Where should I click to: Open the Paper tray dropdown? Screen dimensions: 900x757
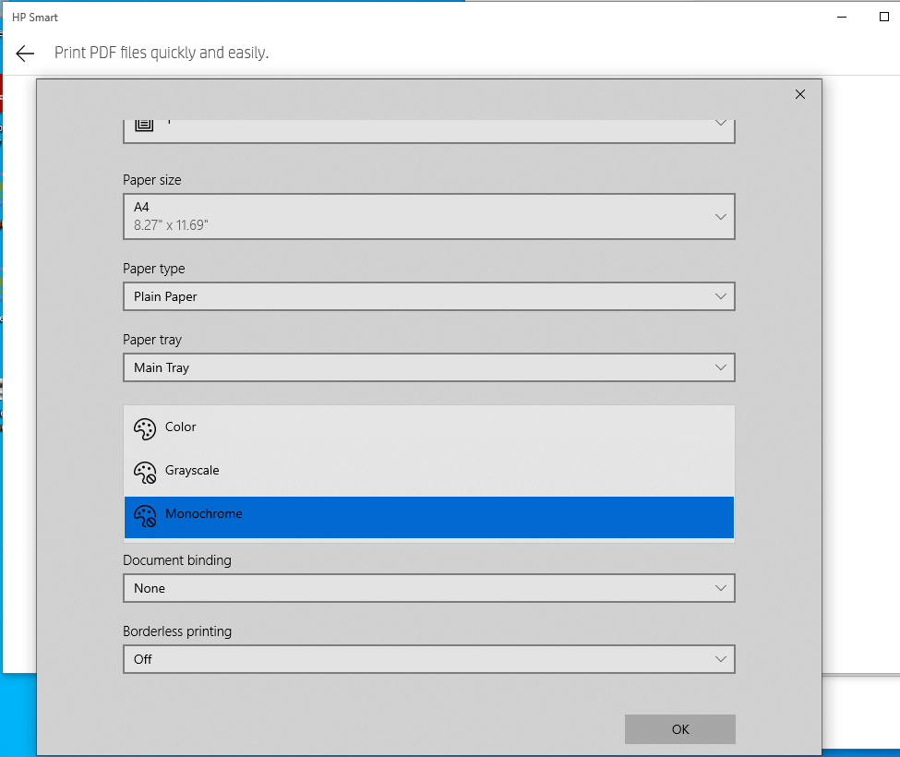(x=428, y=367)
